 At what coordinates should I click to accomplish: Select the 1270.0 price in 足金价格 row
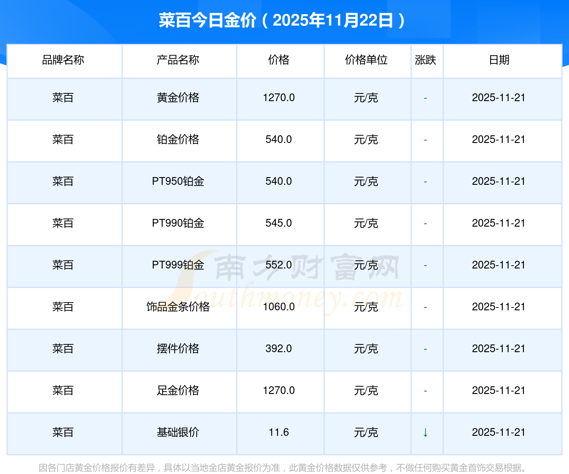tap(279, 390)
